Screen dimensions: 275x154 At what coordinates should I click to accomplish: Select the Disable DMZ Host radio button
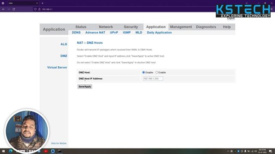(144, 72)
